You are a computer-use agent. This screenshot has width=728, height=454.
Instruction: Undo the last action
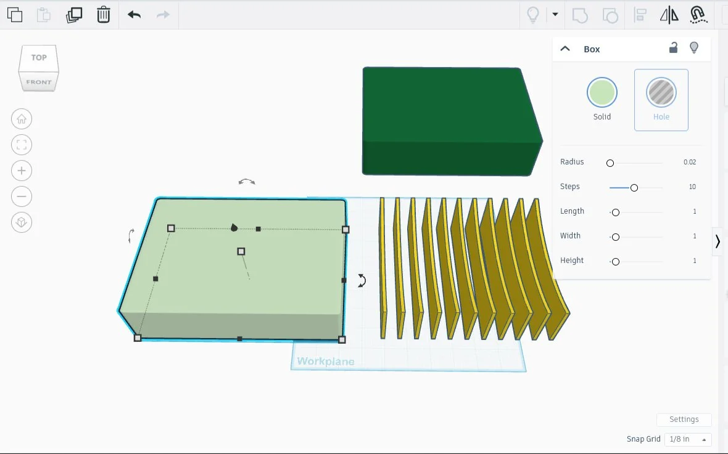coord(134,15)
